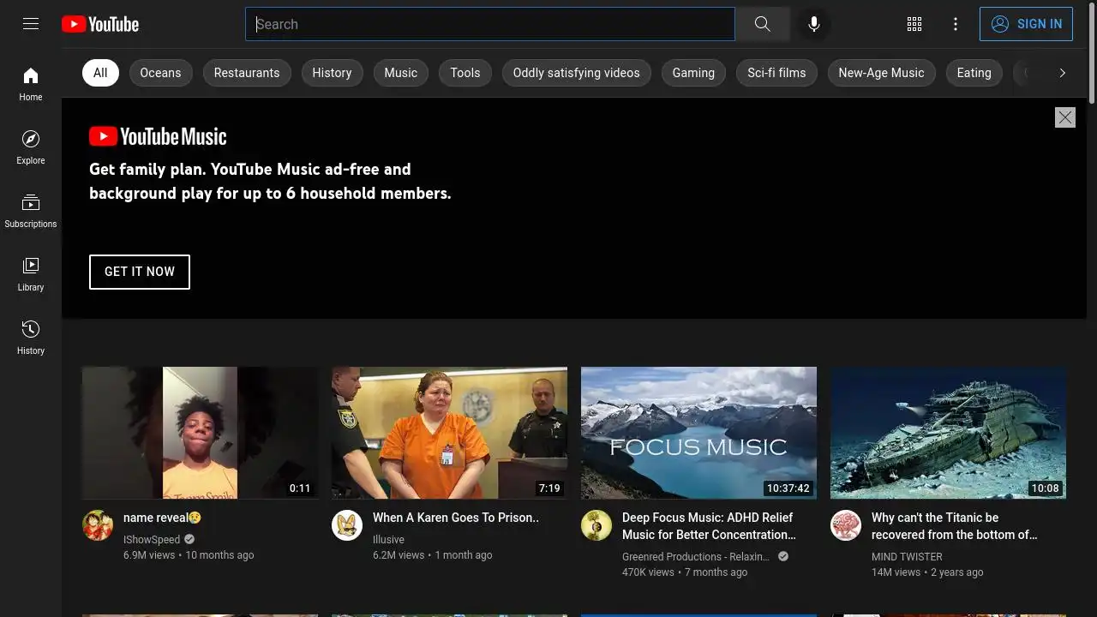
Task: Open Explore in sidebar
Action: click(31, 147)
